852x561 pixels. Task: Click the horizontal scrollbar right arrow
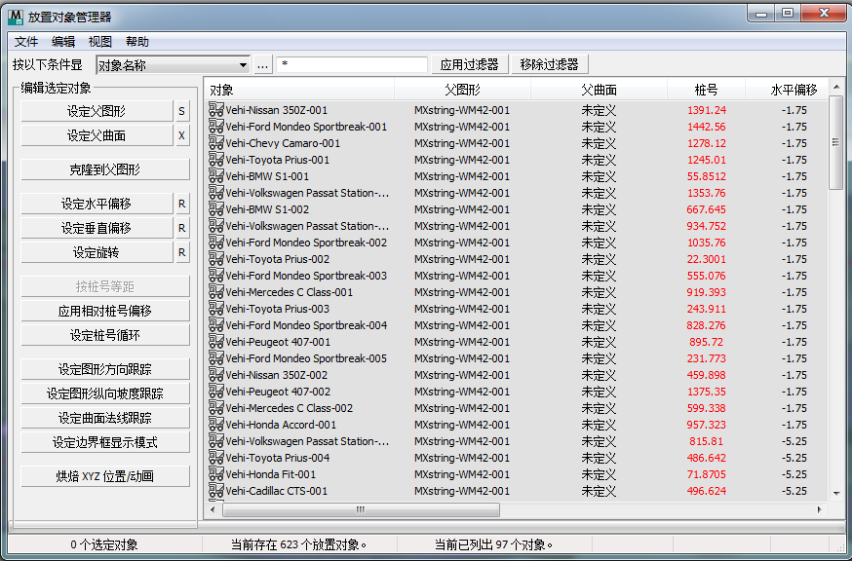(820, 510)
